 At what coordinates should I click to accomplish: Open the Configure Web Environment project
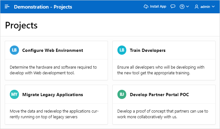(52, 50)
